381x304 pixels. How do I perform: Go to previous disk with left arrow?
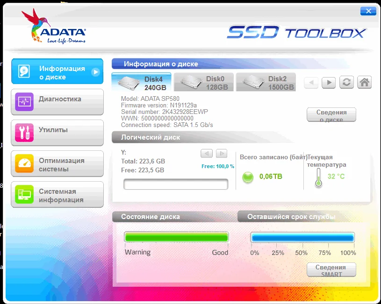pyautogui.click(x=311, y=83)
